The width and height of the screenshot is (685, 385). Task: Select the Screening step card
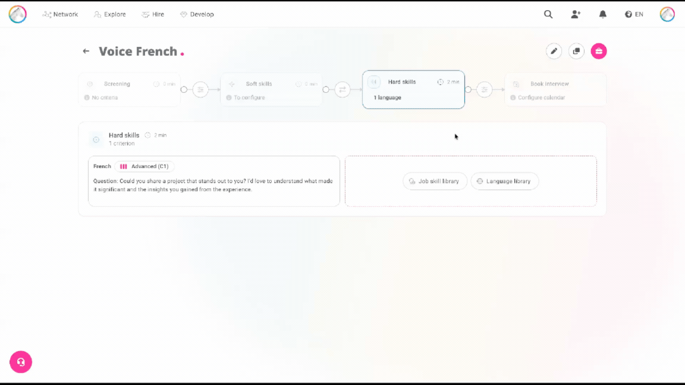[129, 90]
